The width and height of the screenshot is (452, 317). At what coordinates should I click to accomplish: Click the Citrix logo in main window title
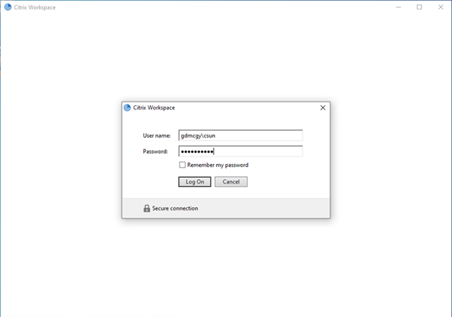[8, 7]
